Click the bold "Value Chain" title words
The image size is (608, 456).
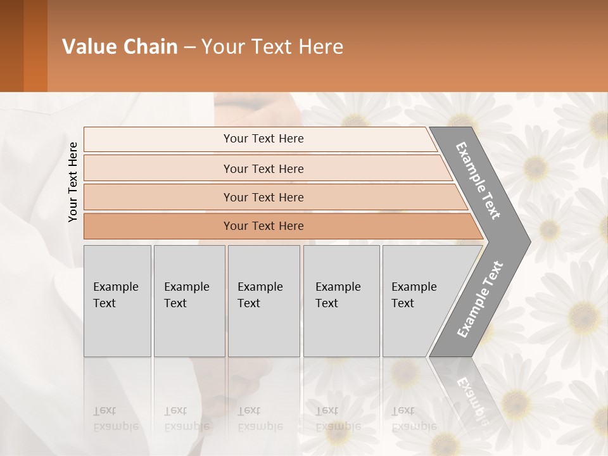pos(120,47)
